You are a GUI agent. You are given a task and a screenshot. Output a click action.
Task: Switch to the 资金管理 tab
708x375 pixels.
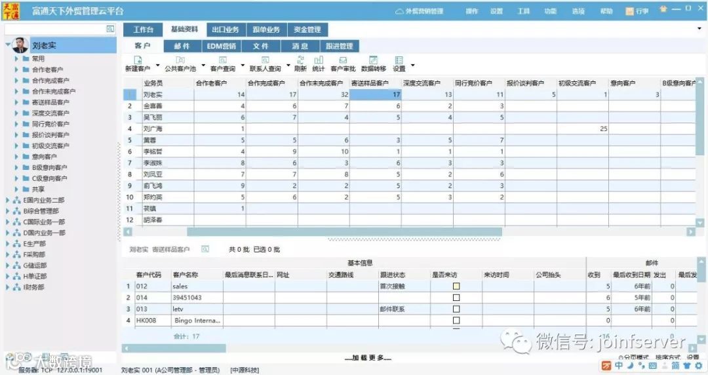pyautogui.click(x=307, y=30)
